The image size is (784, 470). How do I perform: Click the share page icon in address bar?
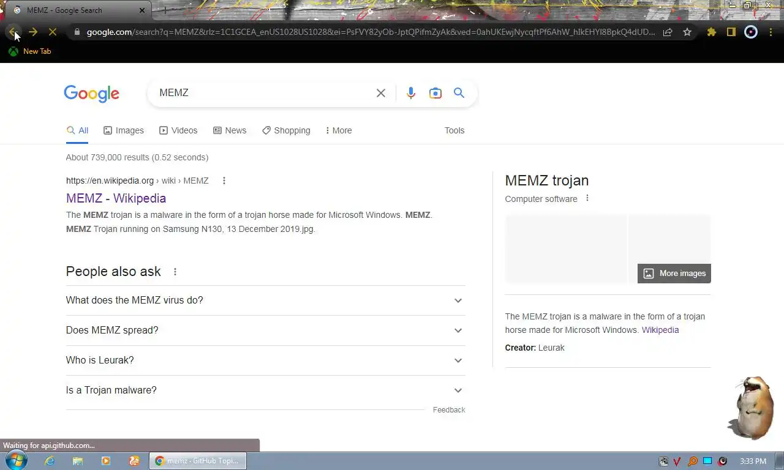pos(668,32)
